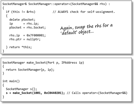Click the 'delete pSocket;' statement
135x105 pixels.
pos(22,20)
